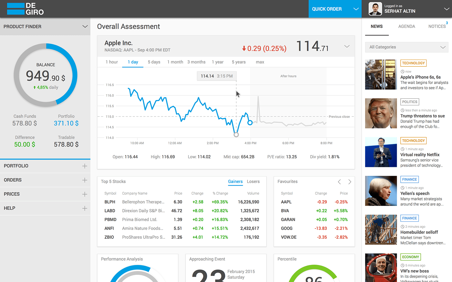
Task: Select VOW.DE in Favourites
Action: pos(289,237)
